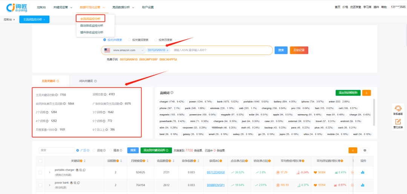The width and height of the screenshot is (407, 194).
Task: Sort by 词根数 column
Action: coord(121,161)
